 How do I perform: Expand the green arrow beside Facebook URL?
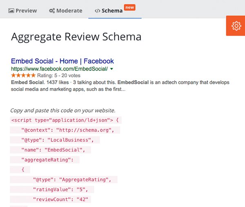click(111, 69)
